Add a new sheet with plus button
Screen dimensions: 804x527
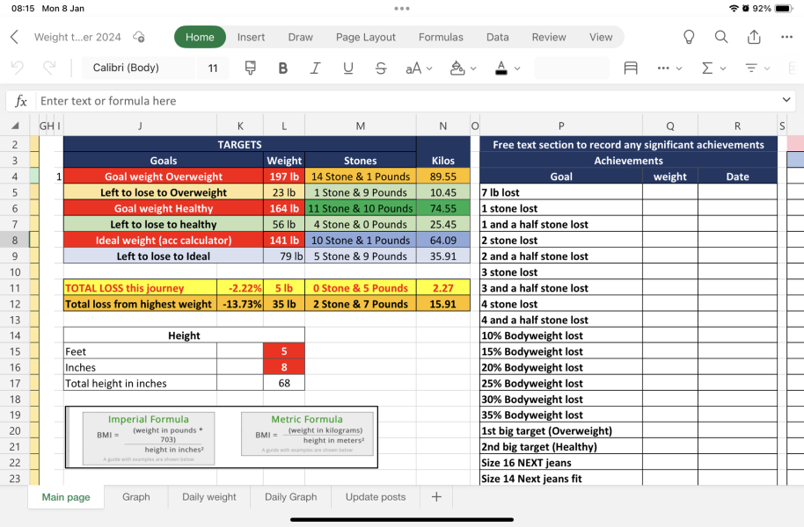click(x=436, y=497)
